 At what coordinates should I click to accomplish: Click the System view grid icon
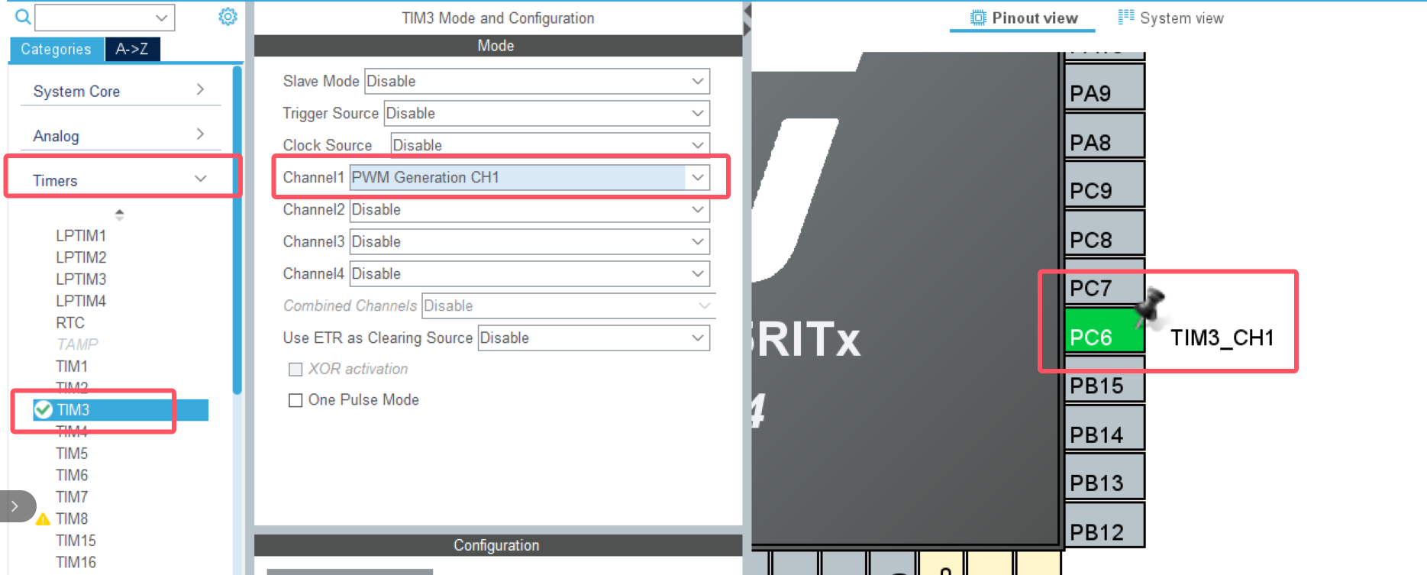point(1125,18)
